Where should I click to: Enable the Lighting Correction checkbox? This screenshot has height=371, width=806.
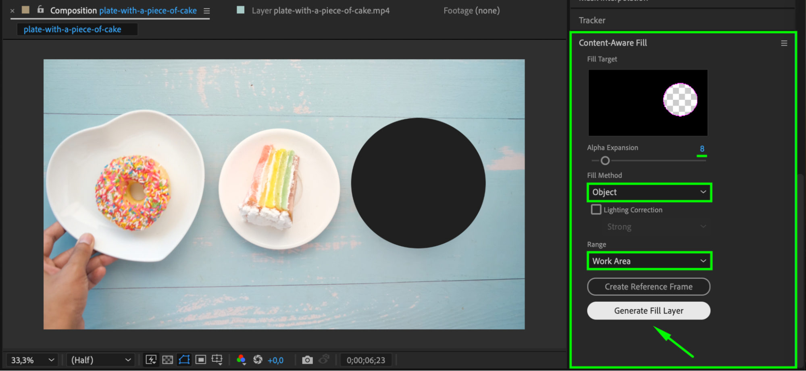coord(596,210)
